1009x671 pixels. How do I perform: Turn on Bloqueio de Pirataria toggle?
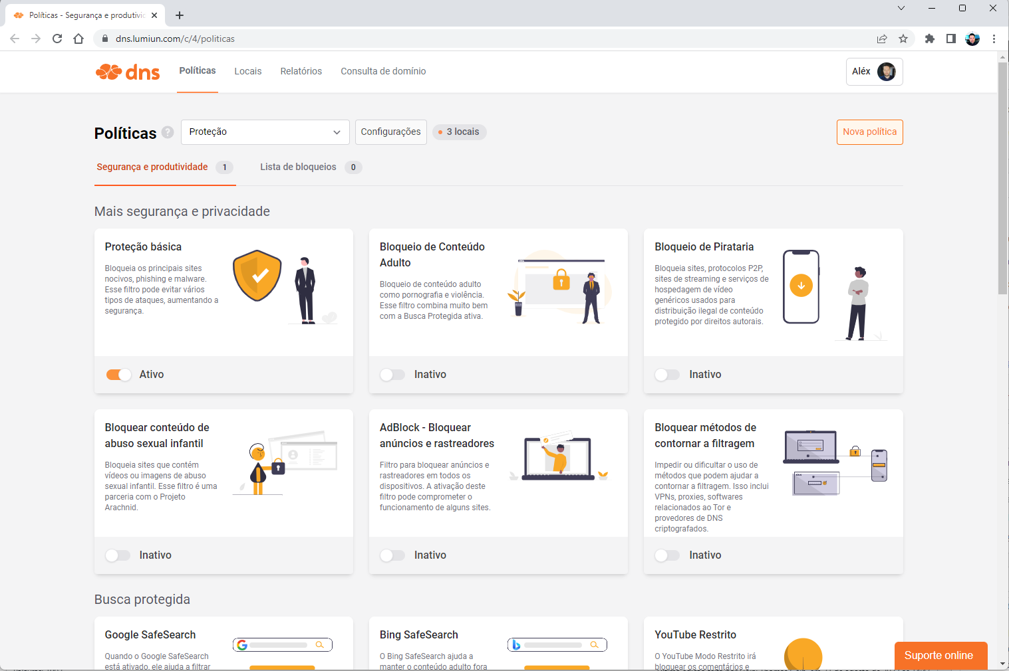tap(667, 375)
